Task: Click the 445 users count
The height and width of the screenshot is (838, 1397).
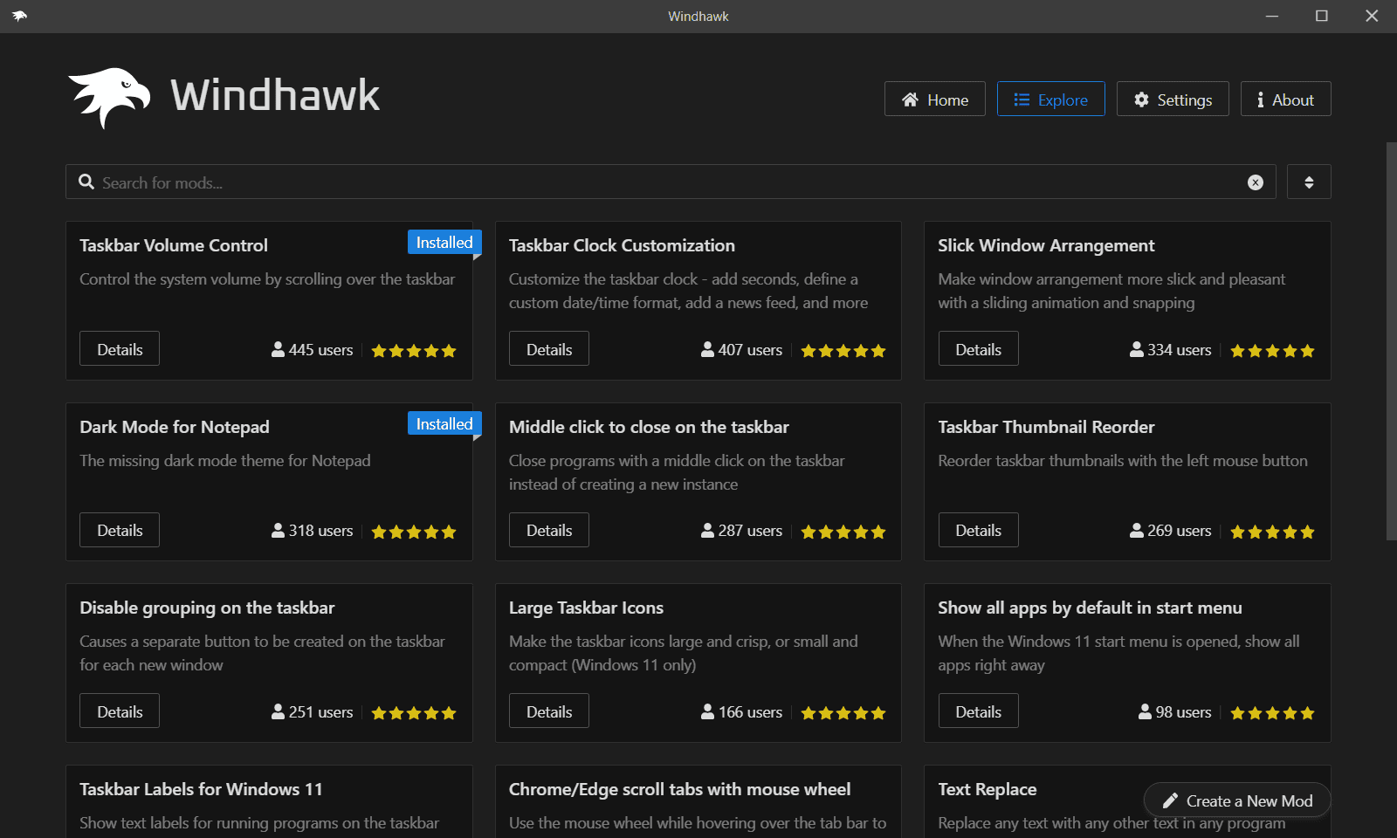Action: pos(320,349)
